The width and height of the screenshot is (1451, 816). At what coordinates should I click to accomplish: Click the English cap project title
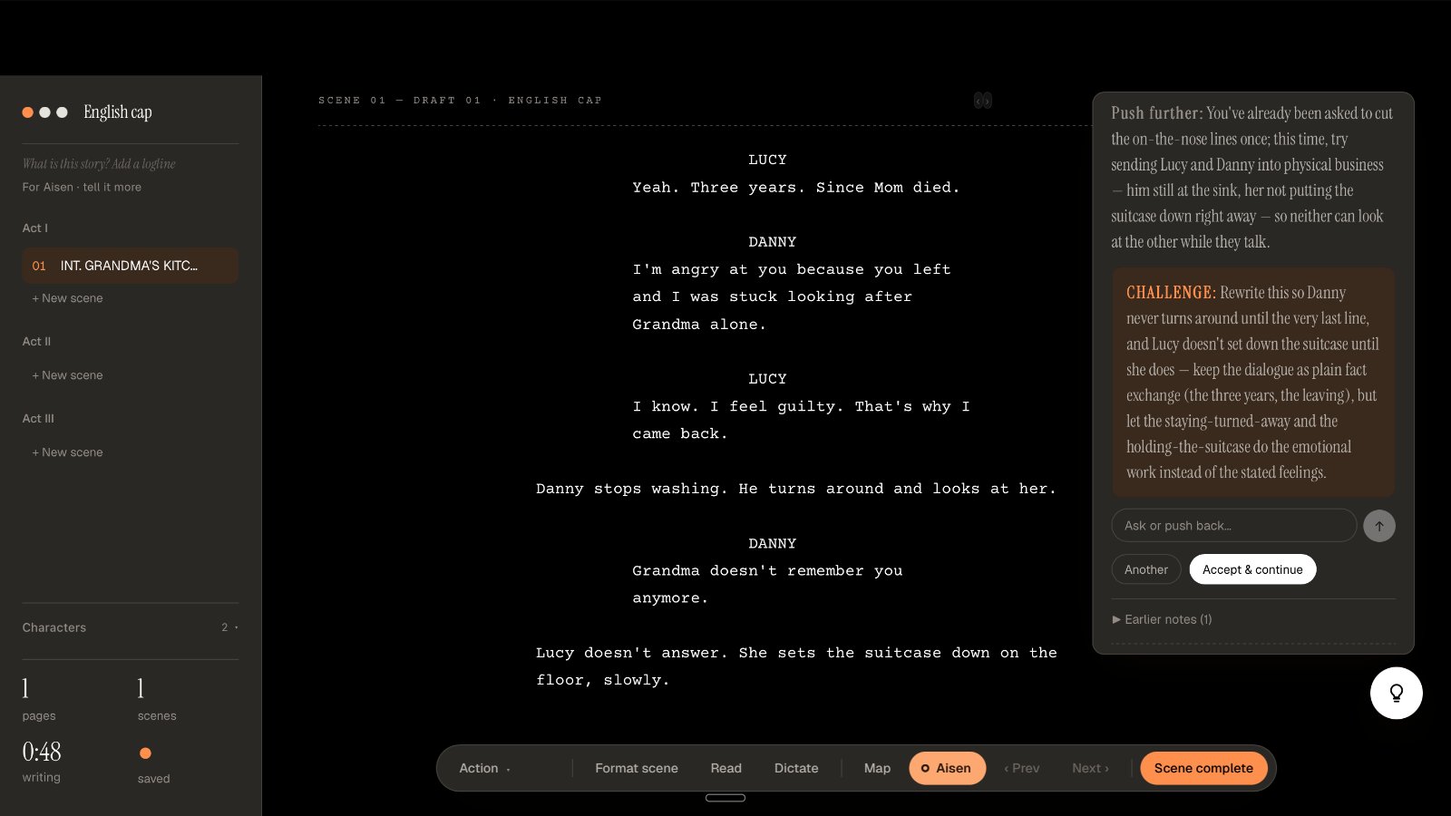pos(118,112)
